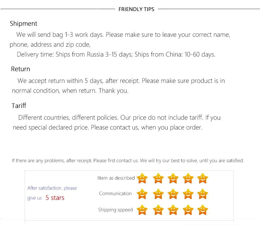Select the first star for Shipping speed
The height and width of the screenshot is (230, 260).
pos(142,210)
